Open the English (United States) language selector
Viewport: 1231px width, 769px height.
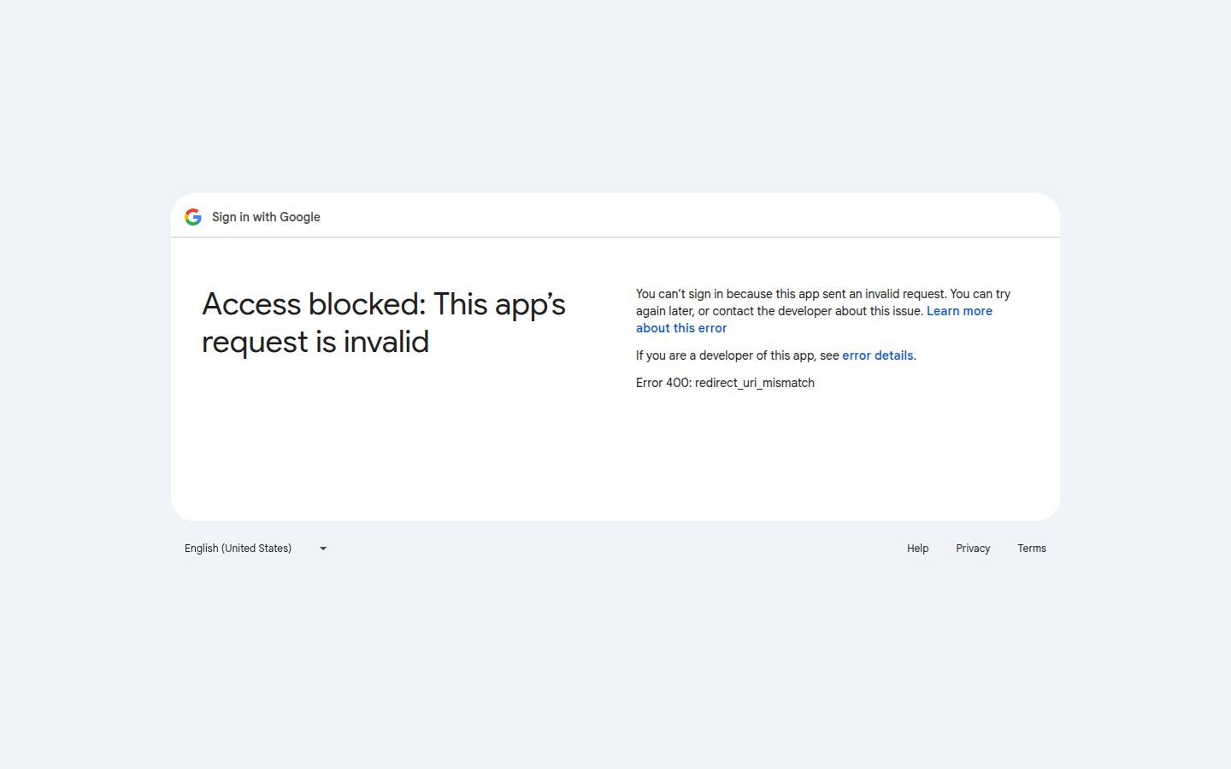(239, 549)
